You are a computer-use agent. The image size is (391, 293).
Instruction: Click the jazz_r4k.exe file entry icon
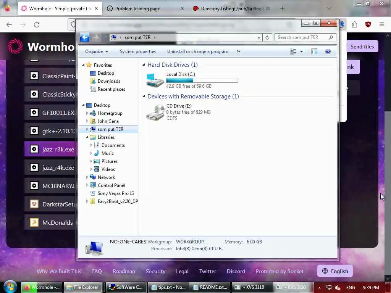click(34, 167)
